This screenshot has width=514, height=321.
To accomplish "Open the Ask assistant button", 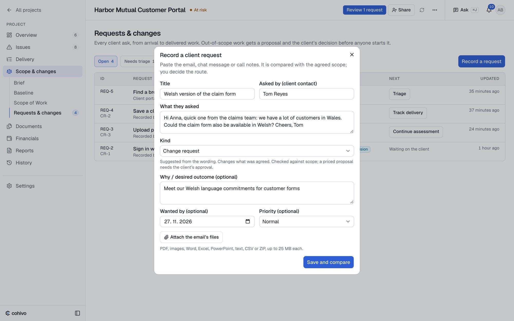I will [465, 10].
